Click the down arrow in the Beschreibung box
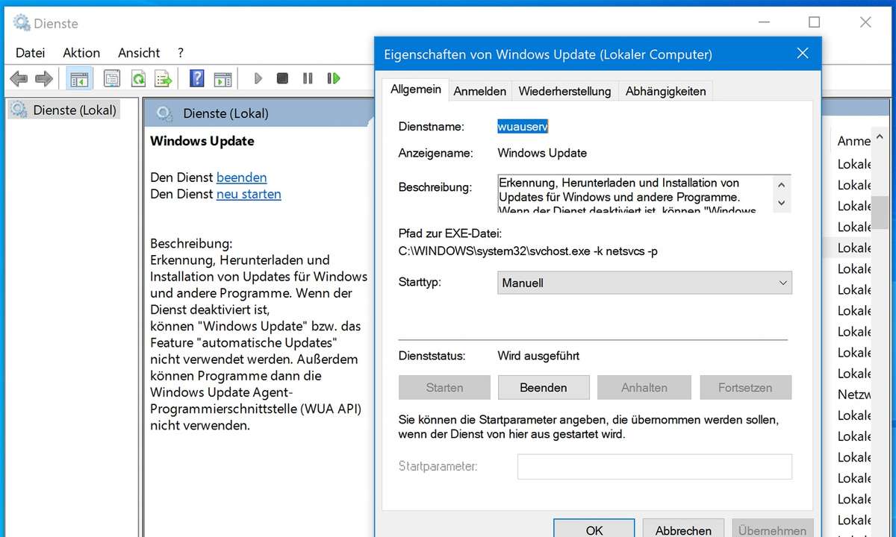Screen dimensions: 896x537 tap(782, 203)
